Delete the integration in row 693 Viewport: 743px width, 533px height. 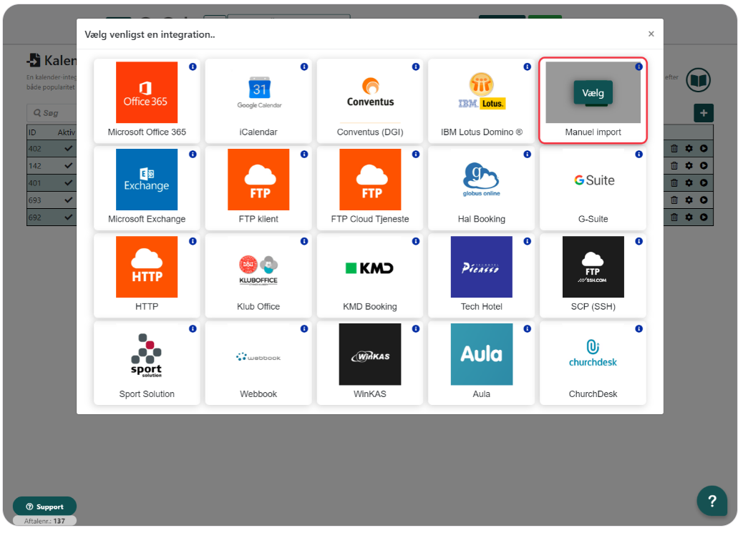tap(674, 200)
